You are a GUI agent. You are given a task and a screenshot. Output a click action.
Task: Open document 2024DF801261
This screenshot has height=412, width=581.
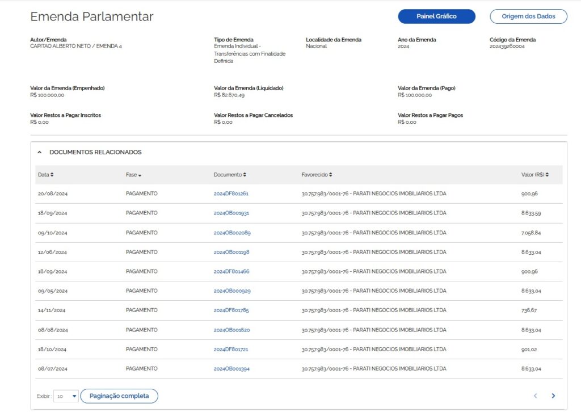pyautogui.click(x=231, y=194)
